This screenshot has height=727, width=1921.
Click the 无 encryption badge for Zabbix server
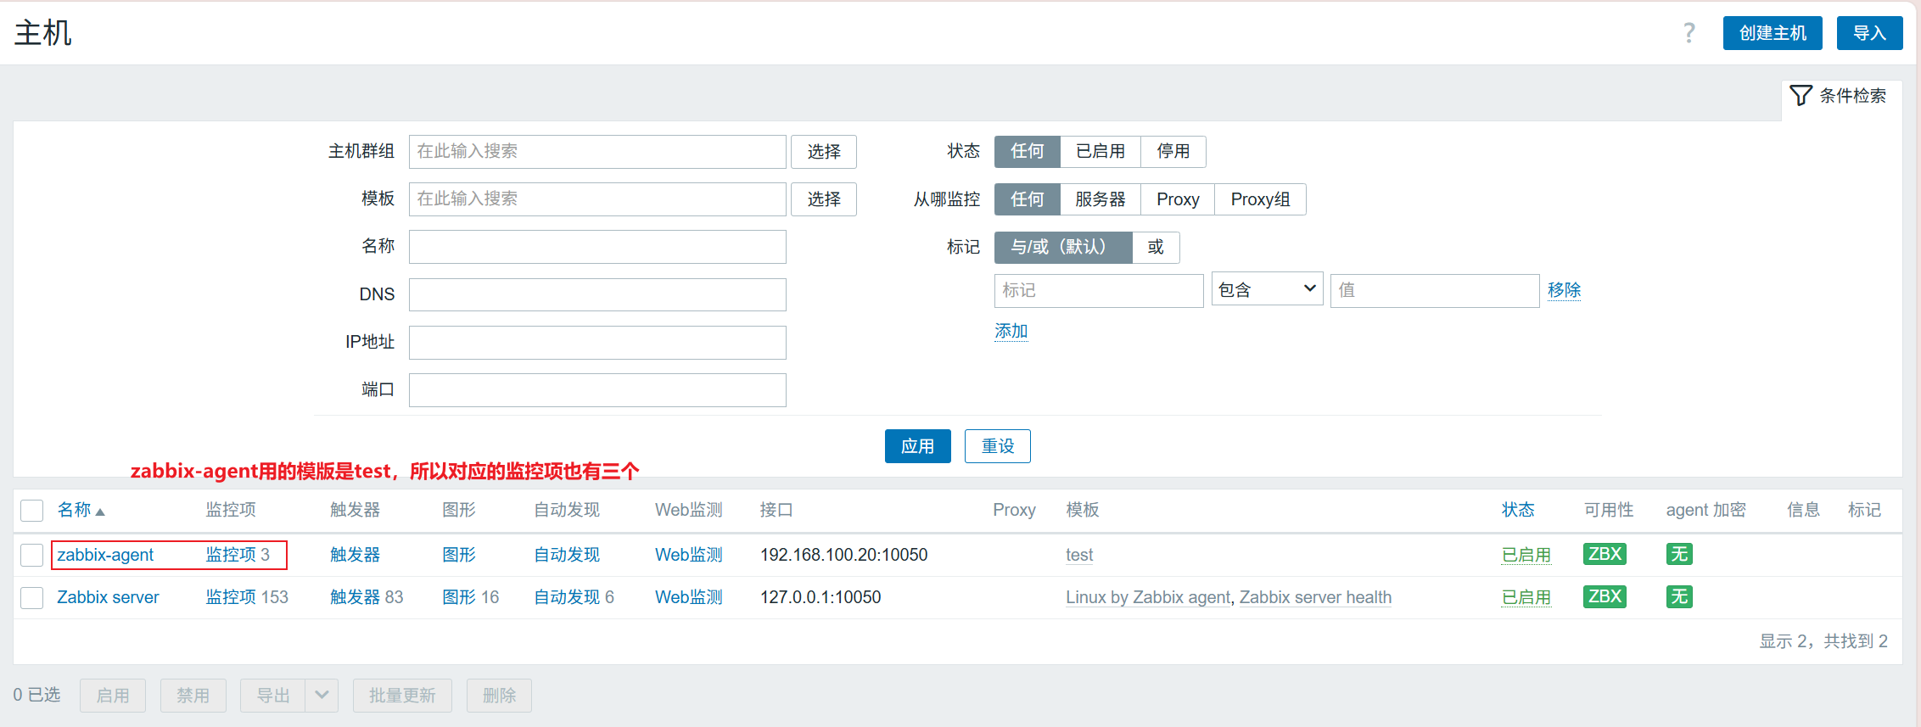(1679, 596)
